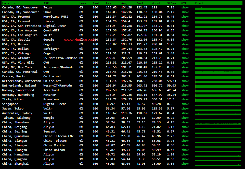245x169 pixels.
Task: Show MTR for Seattle Google row
Action: point(185,40)
